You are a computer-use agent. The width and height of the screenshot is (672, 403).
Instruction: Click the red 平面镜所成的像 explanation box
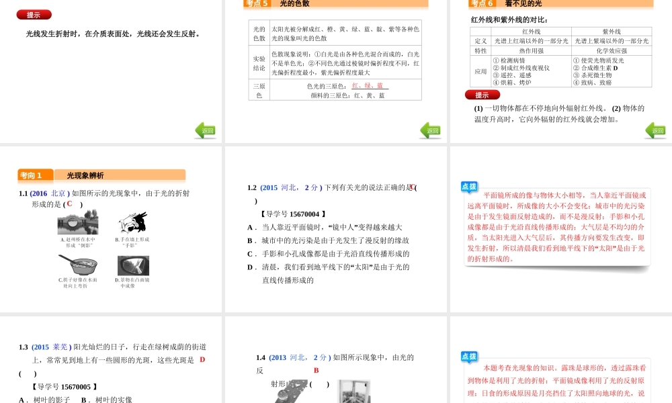[x=557, y=227]
